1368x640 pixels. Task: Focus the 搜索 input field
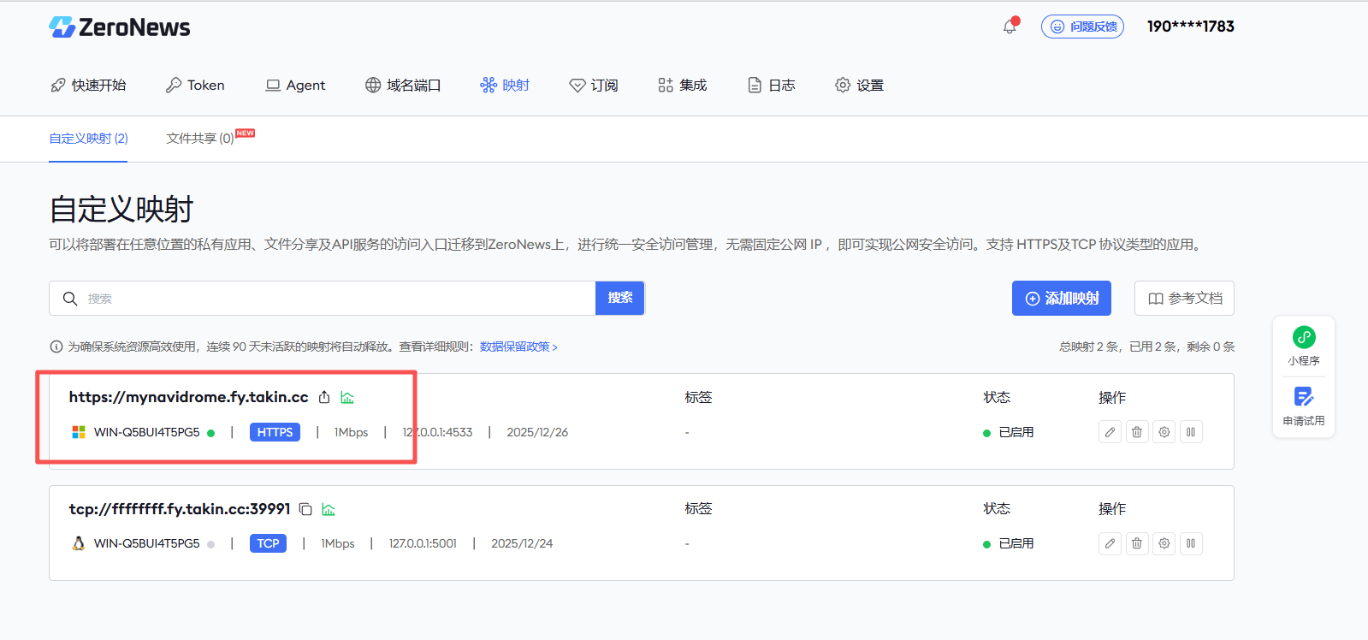coord(323,298)
